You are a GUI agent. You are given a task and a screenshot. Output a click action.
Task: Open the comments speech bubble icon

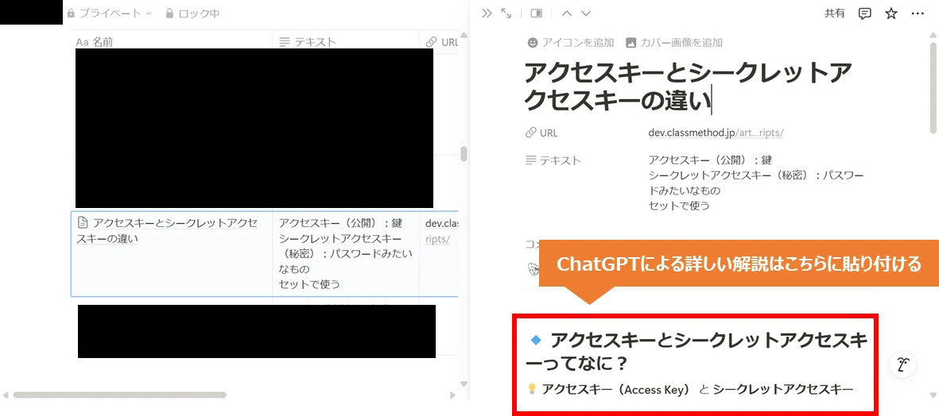[x=865, y=13]
